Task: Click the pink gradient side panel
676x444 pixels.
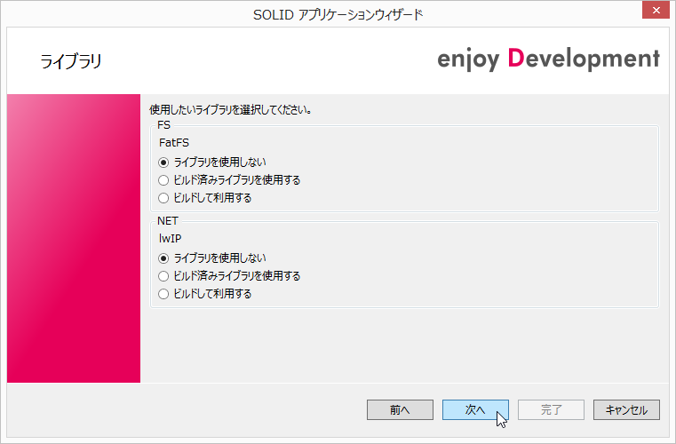Action: tap(73, 238)
